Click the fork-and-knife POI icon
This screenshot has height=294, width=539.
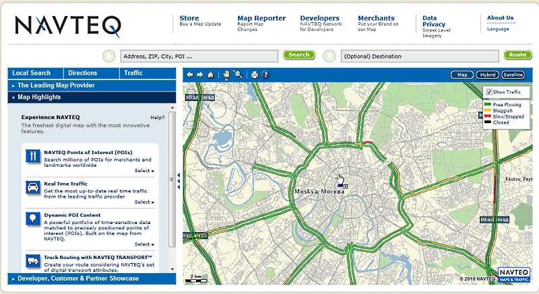[33, 157]
